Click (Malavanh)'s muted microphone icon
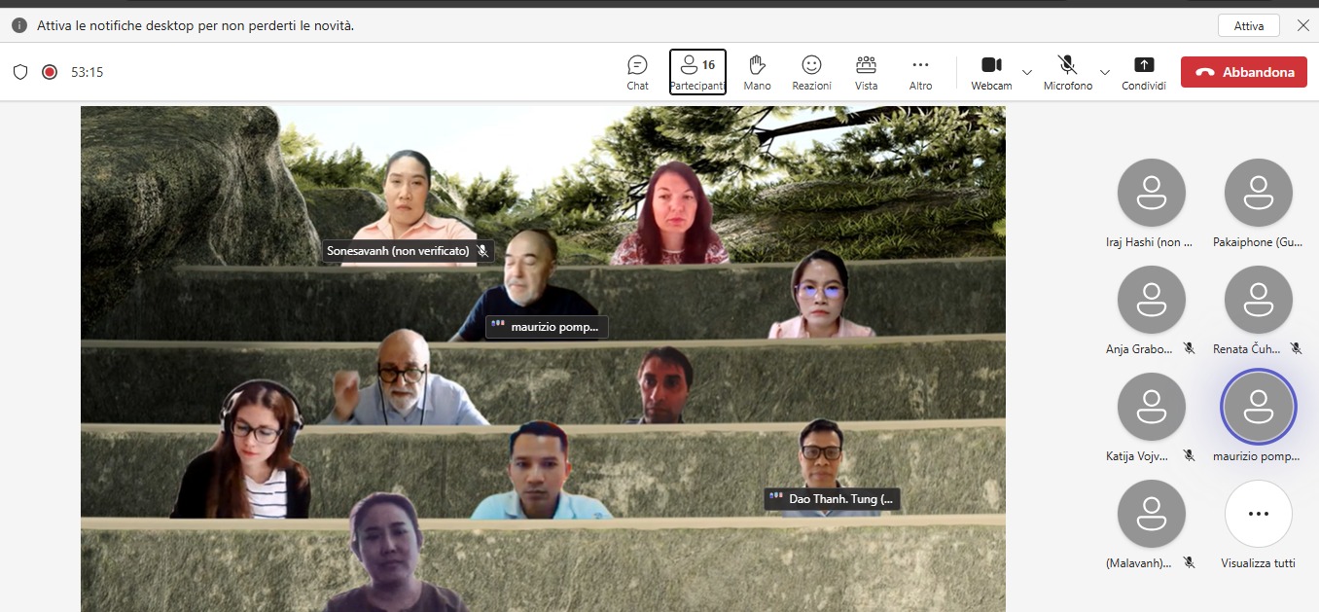 pyautogui.click(x=1189, y=562)
